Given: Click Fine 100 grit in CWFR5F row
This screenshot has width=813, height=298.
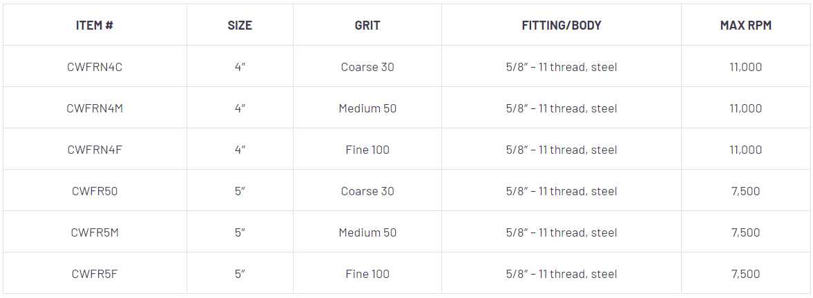Looking at the screenshot, I should (x=367, y=274).
